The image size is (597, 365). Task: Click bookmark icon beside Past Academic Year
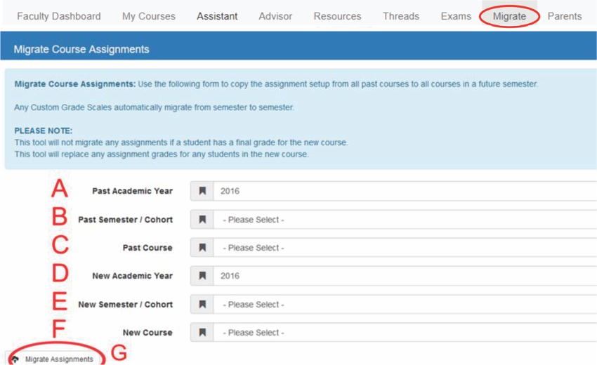coord(202,191)
